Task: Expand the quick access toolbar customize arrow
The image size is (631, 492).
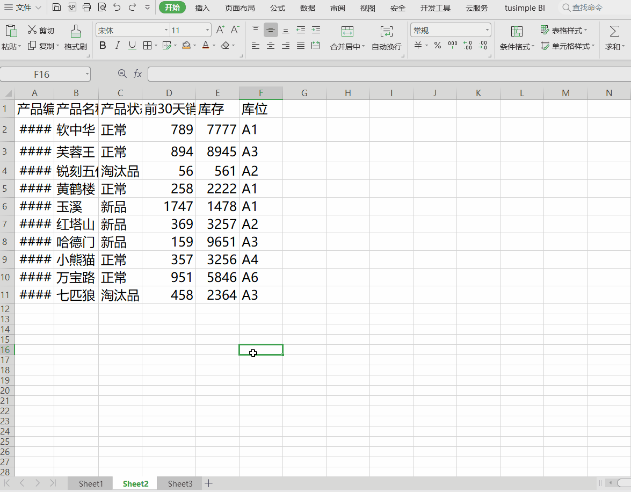Action: coord(147,7)
